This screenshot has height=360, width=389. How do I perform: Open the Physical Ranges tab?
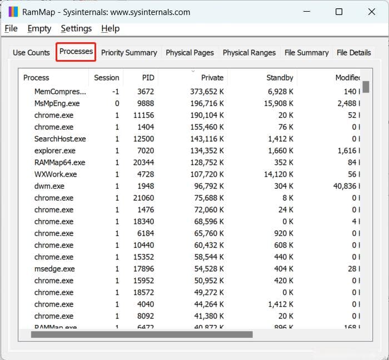click(249, 53)
